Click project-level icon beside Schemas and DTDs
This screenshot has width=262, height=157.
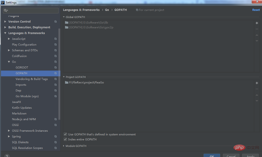pos(55,50)
